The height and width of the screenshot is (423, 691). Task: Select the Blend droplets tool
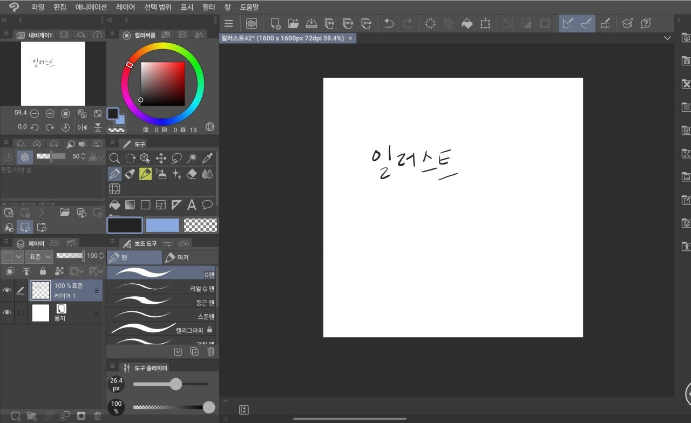(x=207, y=174)
